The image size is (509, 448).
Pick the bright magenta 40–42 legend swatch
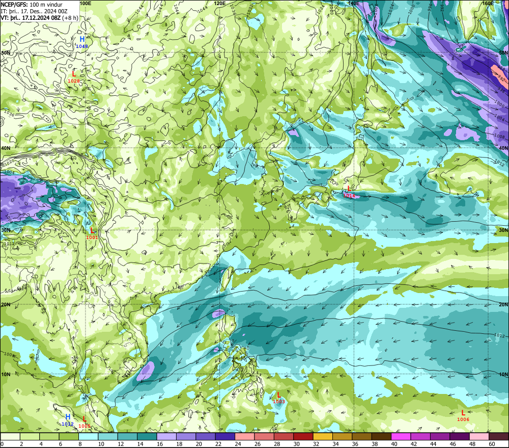pyautogui.click(x=401, y=436)
